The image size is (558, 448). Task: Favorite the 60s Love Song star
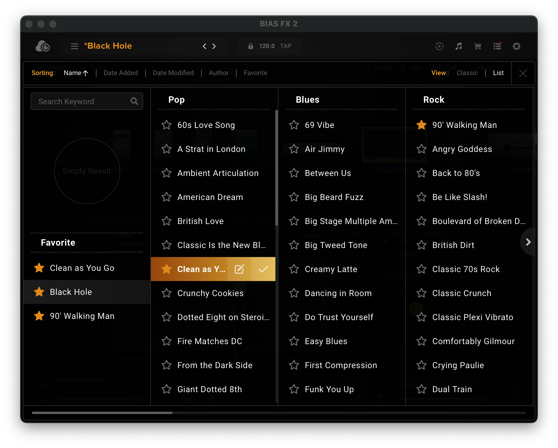point(167,125)
